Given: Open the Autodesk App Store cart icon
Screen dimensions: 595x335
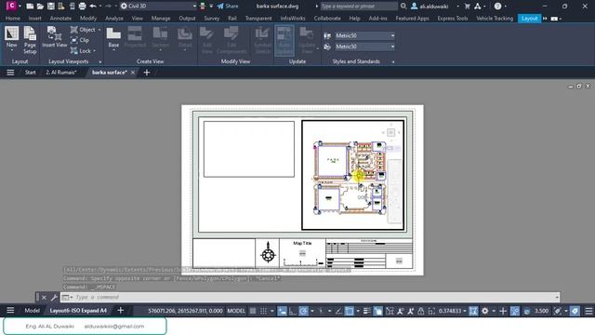Looking at the screenshot, I should pyautogui.click(x=467, y=7).
